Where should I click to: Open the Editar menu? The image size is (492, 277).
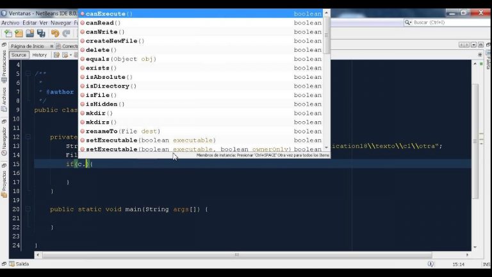tap(29, 22)
